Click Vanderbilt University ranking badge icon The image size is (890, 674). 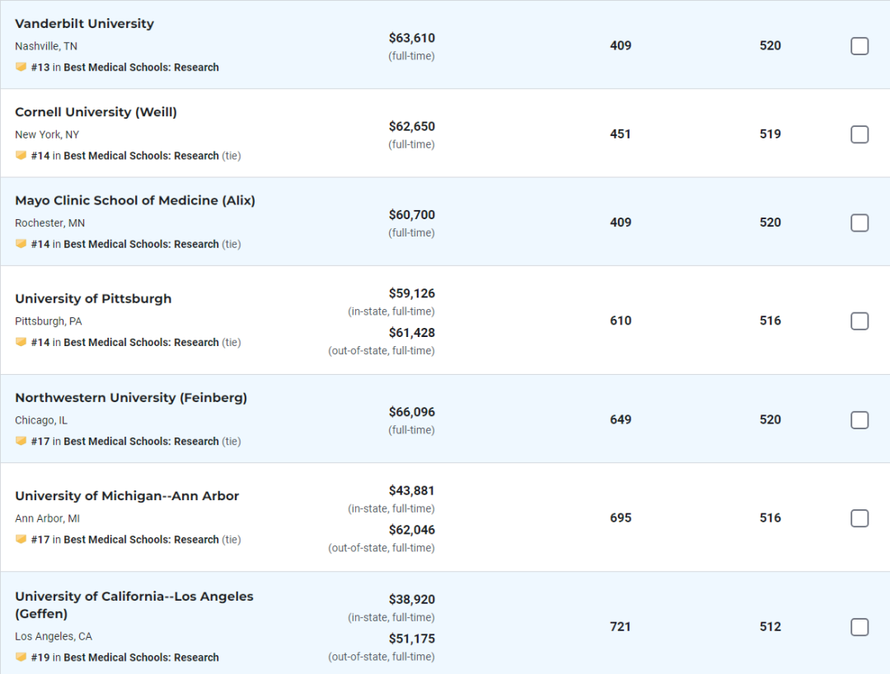[21, 68]
